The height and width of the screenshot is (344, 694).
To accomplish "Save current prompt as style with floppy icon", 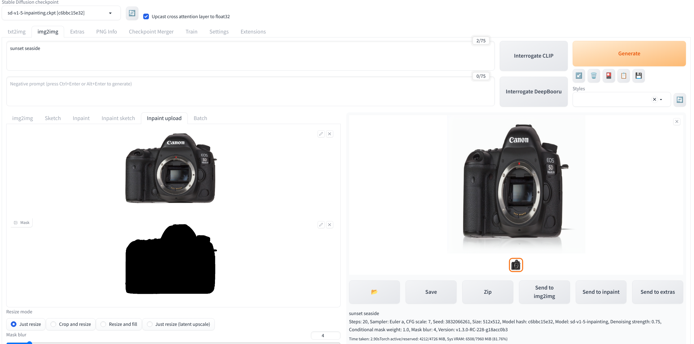I will pos(639,75).
